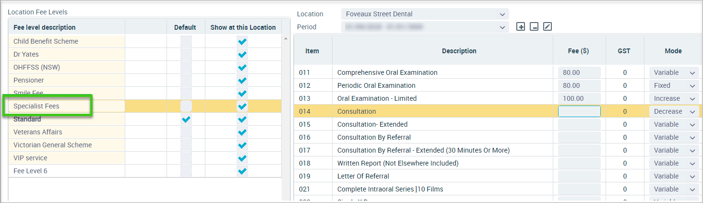
Task: Toggle Default checkbox for Child Benefit Scheme
Action: coord(186,41)
